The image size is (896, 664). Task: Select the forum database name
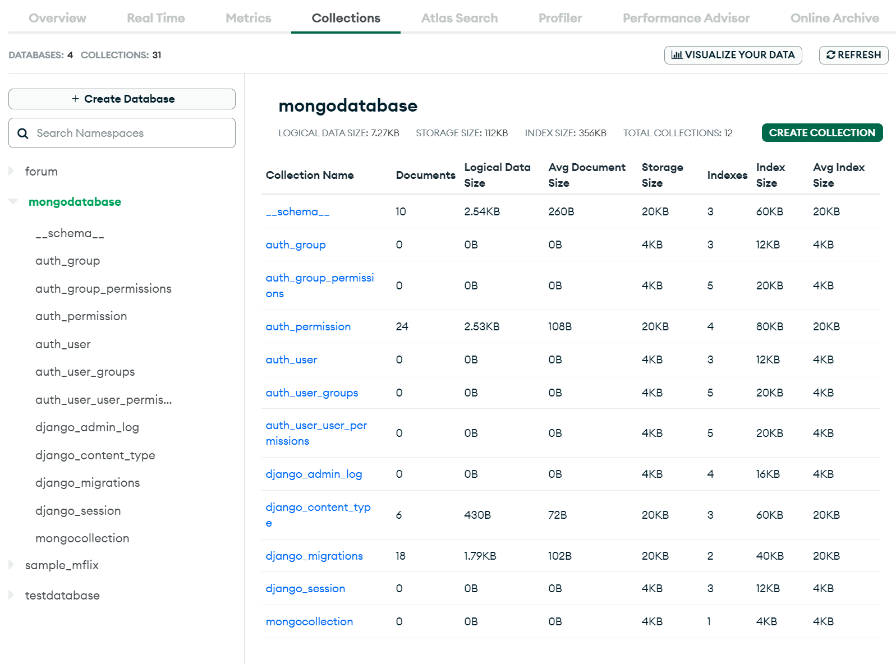41,172
